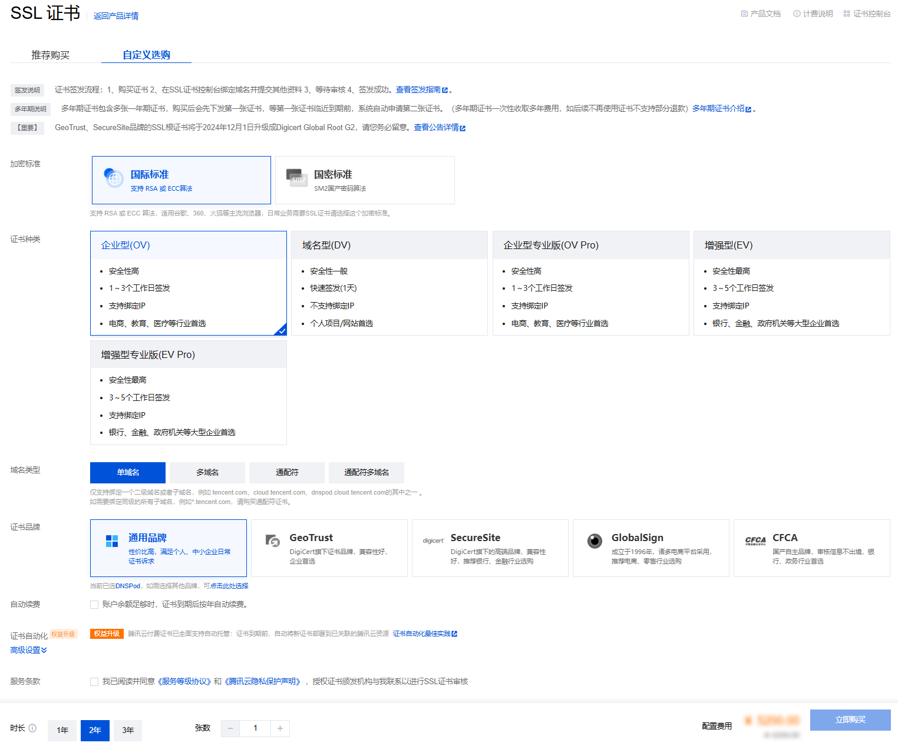Open 证书自动化最佳实践 link

click(421, 634)
